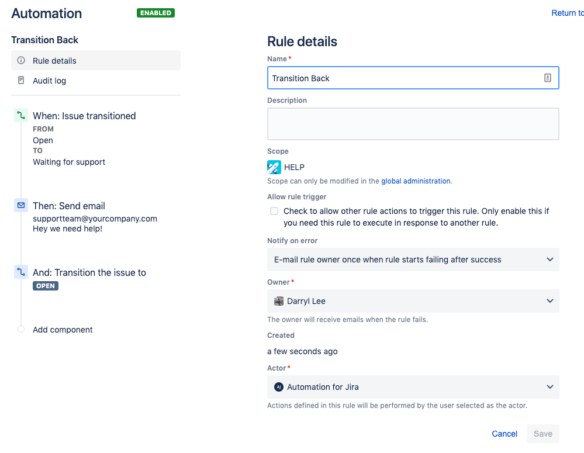Click the HELP project rocket icon
The width and height of the screenshot is (584, 453).
(x=274, y=167)
